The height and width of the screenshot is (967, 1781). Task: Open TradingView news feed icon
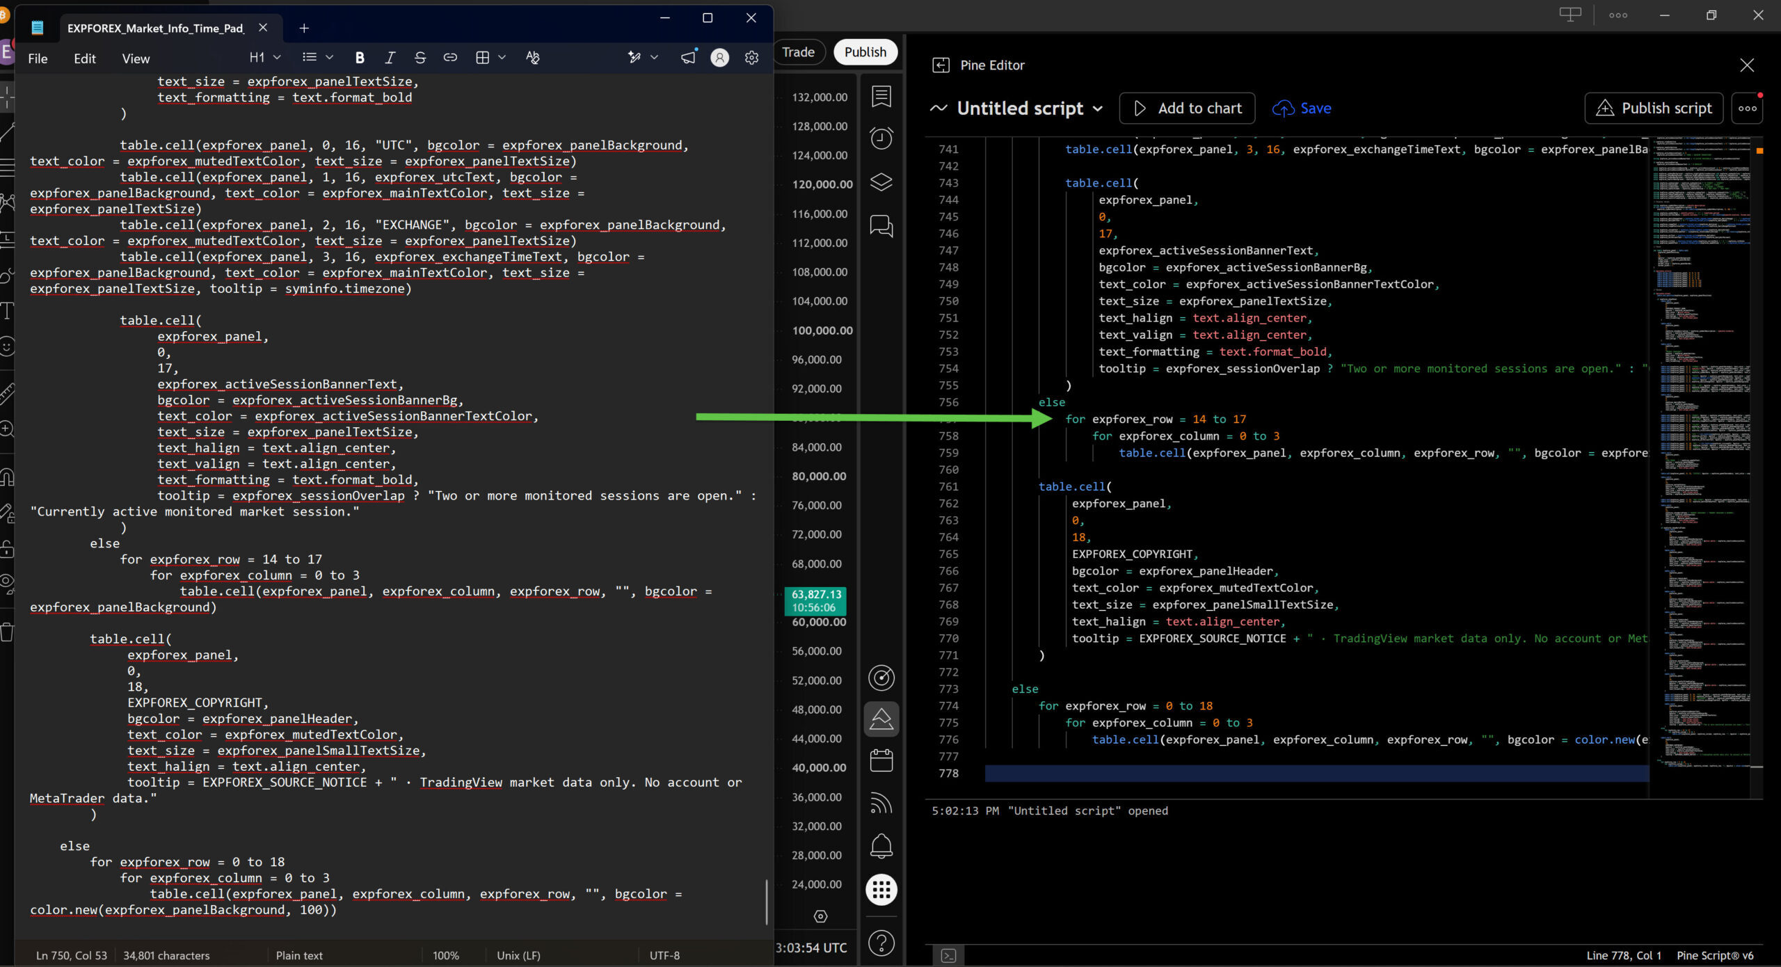(x=881, y=804)
